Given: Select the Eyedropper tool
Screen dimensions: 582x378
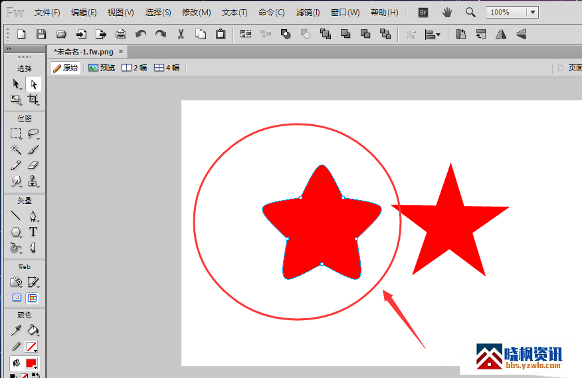Looking at the screenshot, I should [16, 330].
